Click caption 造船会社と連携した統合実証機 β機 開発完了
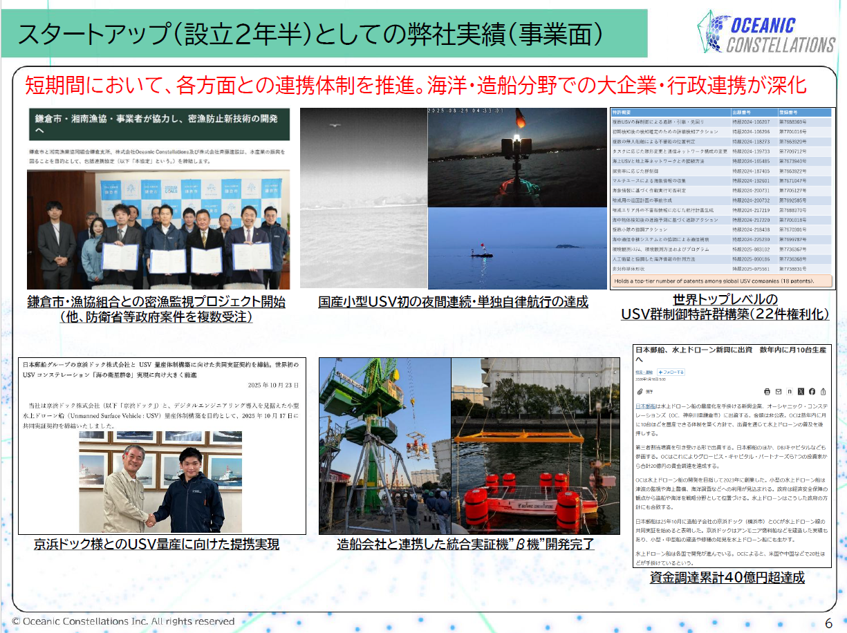Viewport: 847px width, 633px height. click(465, 545)
